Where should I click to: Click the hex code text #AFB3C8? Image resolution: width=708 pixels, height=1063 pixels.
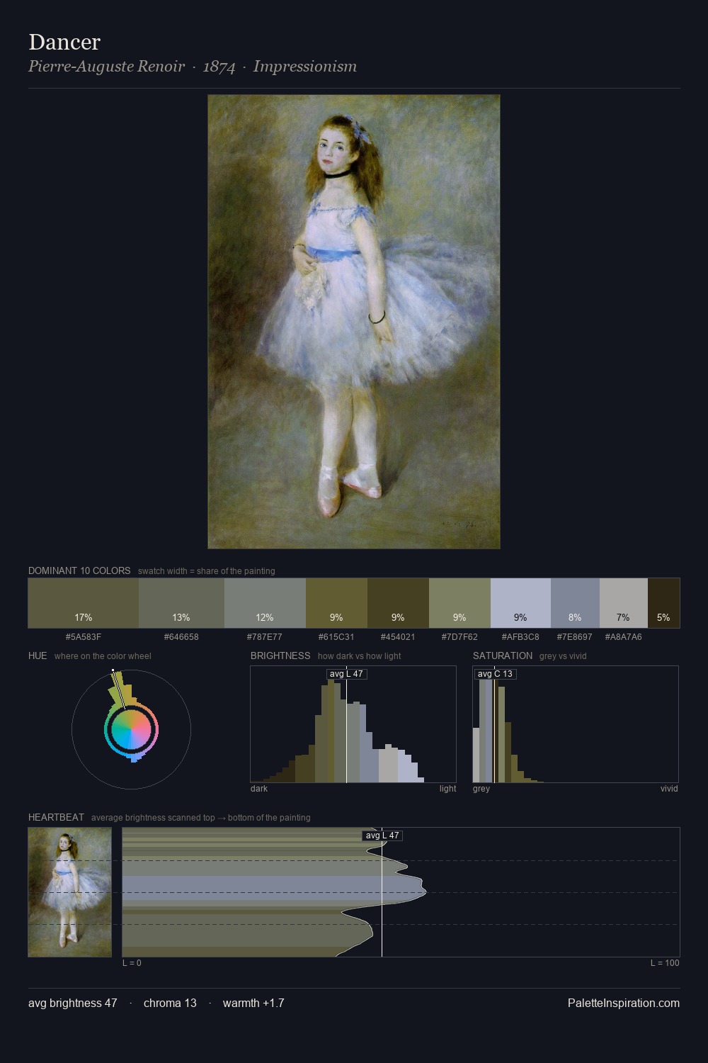520,637
